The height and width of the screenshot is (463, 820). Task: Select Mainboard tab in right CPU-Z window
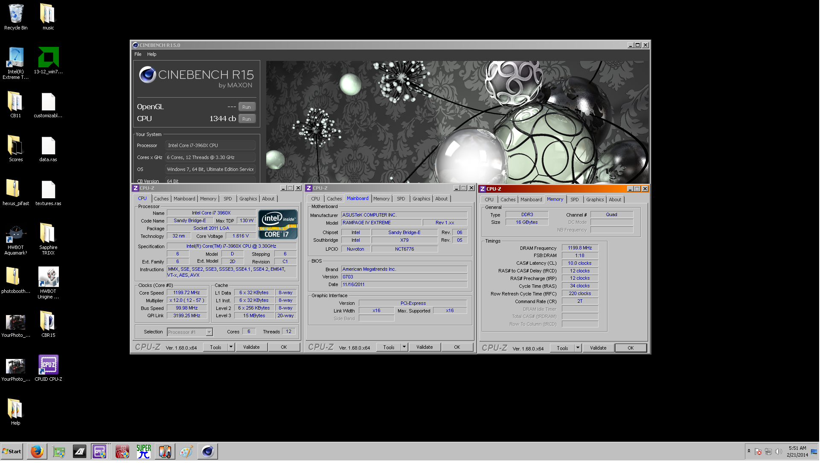531,200
